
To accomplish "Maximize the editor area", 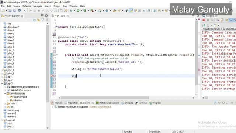I will click(x=198, y=16).
